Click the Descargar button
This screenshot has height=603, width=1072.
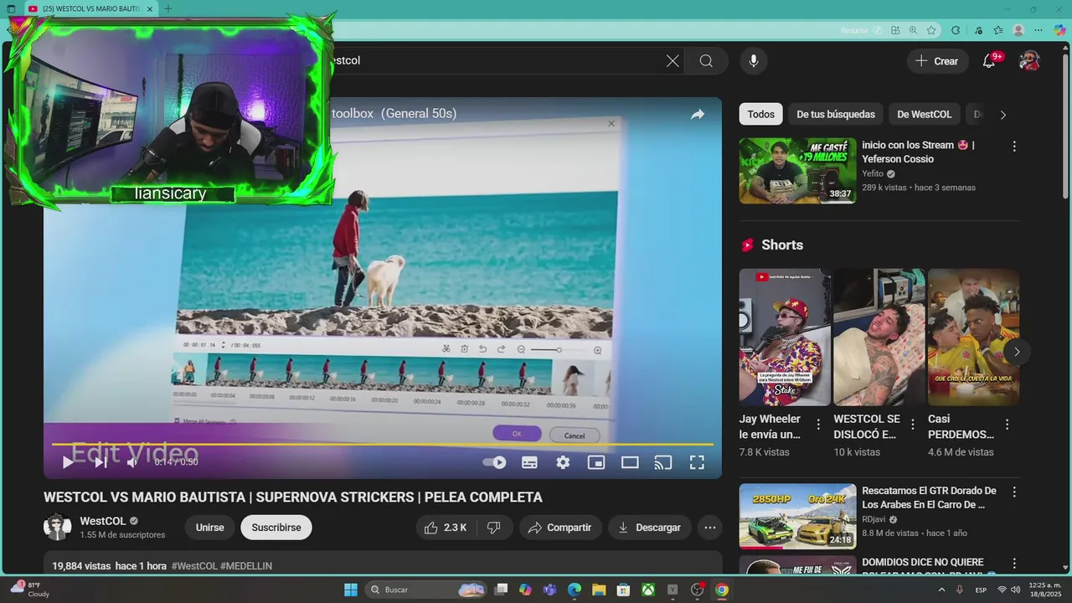(x=649, y=528)
